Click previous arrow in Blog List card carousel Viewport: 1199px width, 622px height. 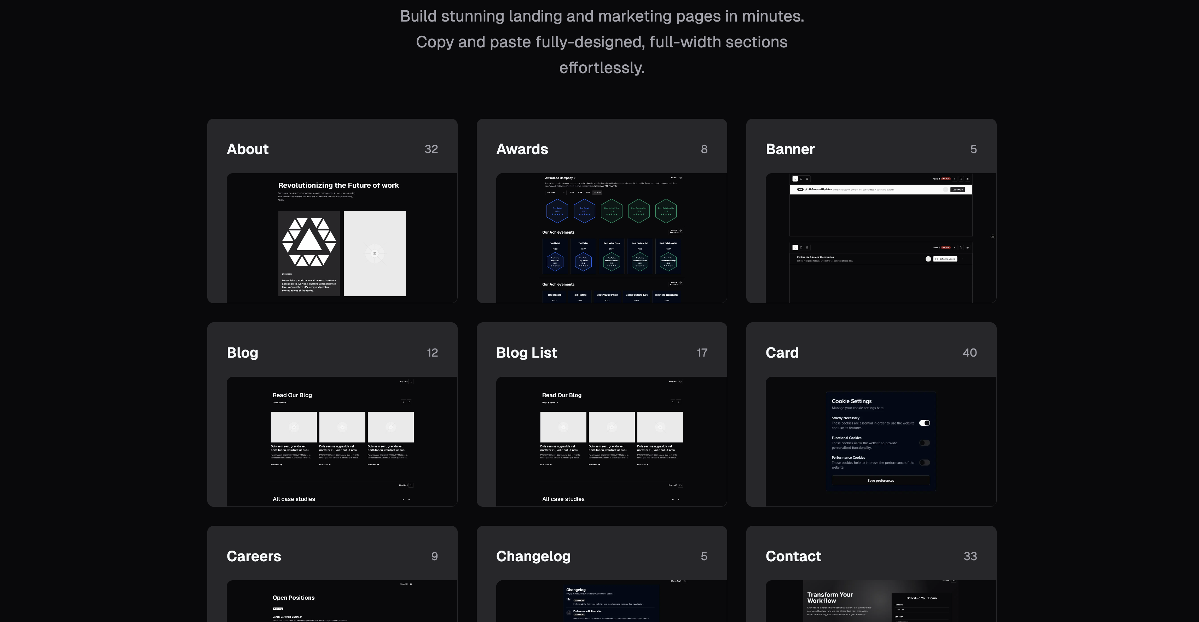click(673, 402)
